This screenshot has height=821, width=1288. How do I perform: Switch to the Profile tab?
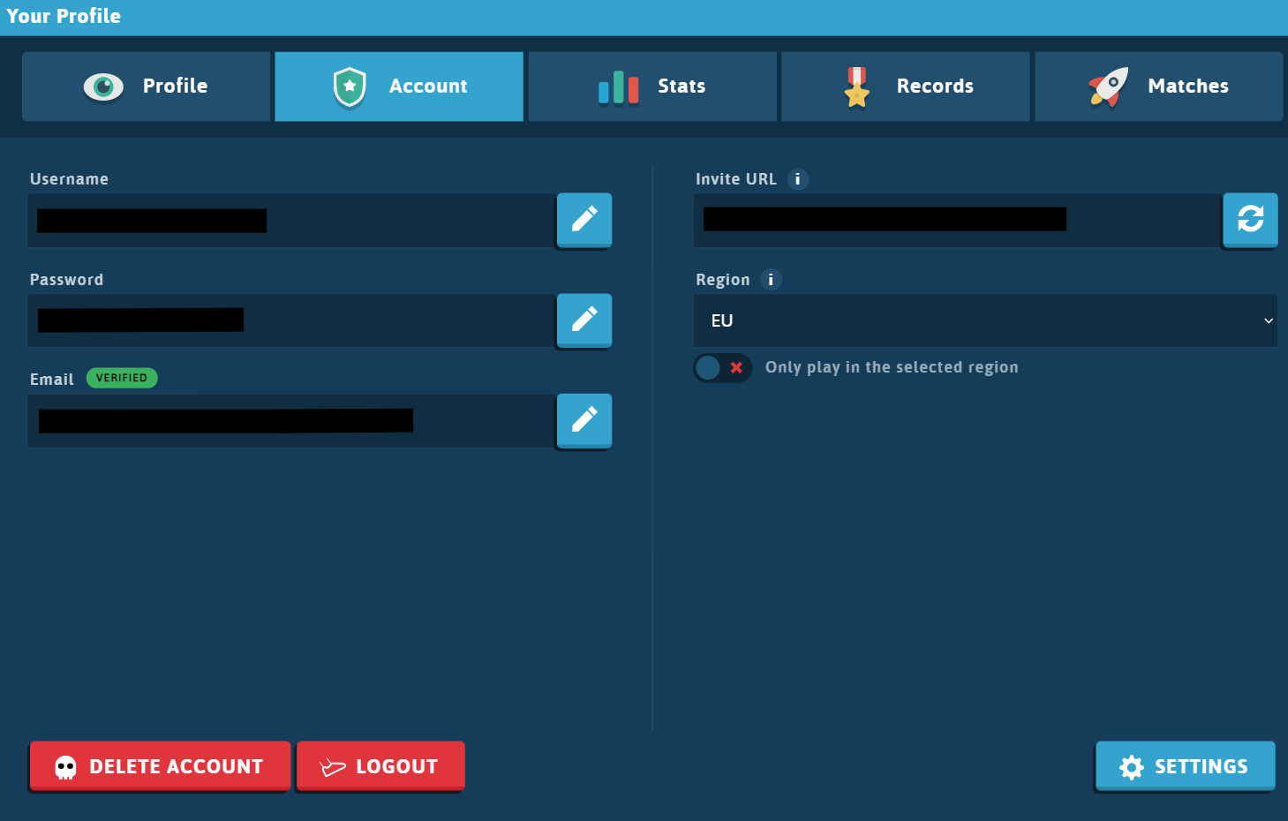pos(147,87)
